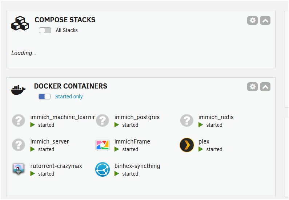This screenshot has width=289, height=200.
Task: Open Docker Containers settings gear
Action: pos(253,87)
